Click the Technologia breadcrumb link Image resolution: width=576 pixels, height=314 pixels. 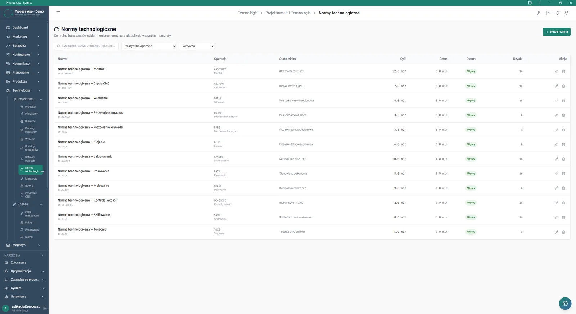[248, 13]
